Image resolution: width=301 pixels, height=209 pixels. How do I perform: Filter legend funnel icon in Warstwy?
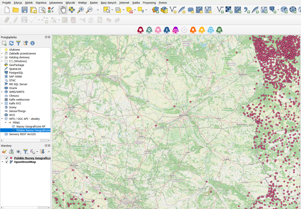[x=25, y=152]
